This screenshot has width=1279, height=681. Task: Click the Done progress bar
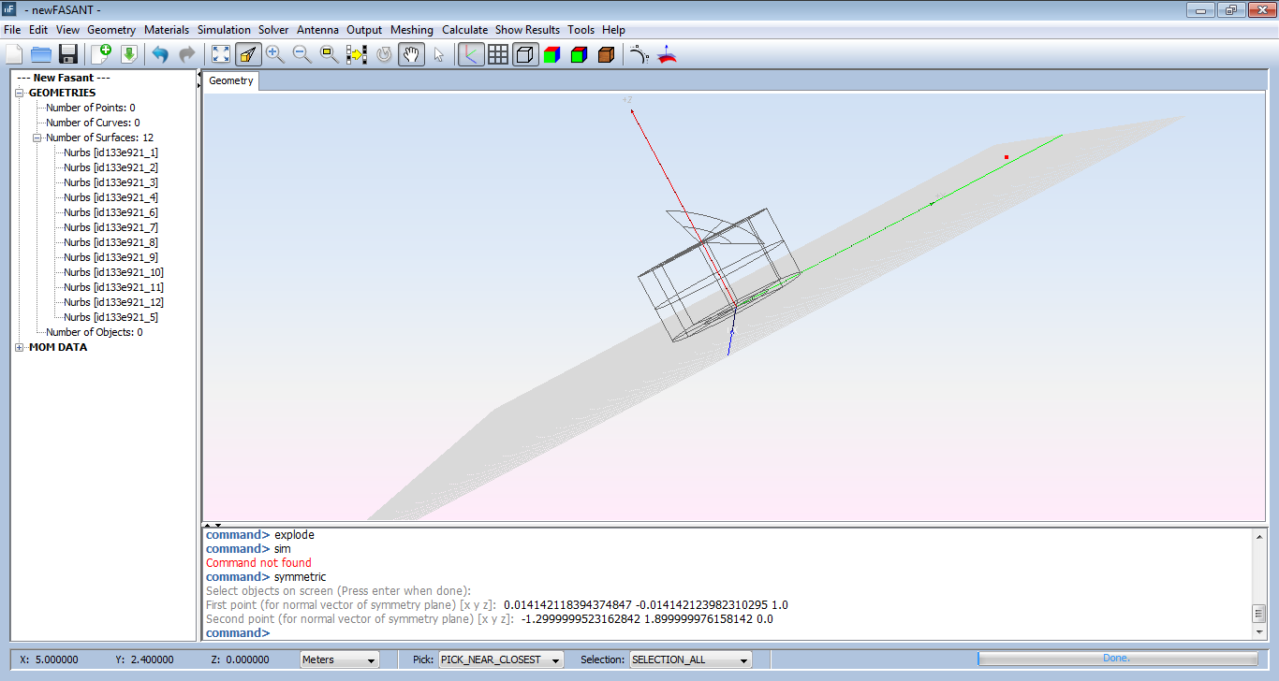click(x=1117, y=659)
